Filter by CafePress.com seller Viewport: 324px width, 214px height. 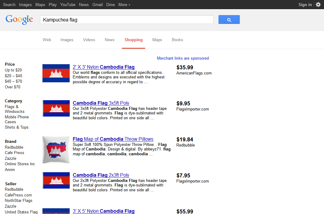18,195
